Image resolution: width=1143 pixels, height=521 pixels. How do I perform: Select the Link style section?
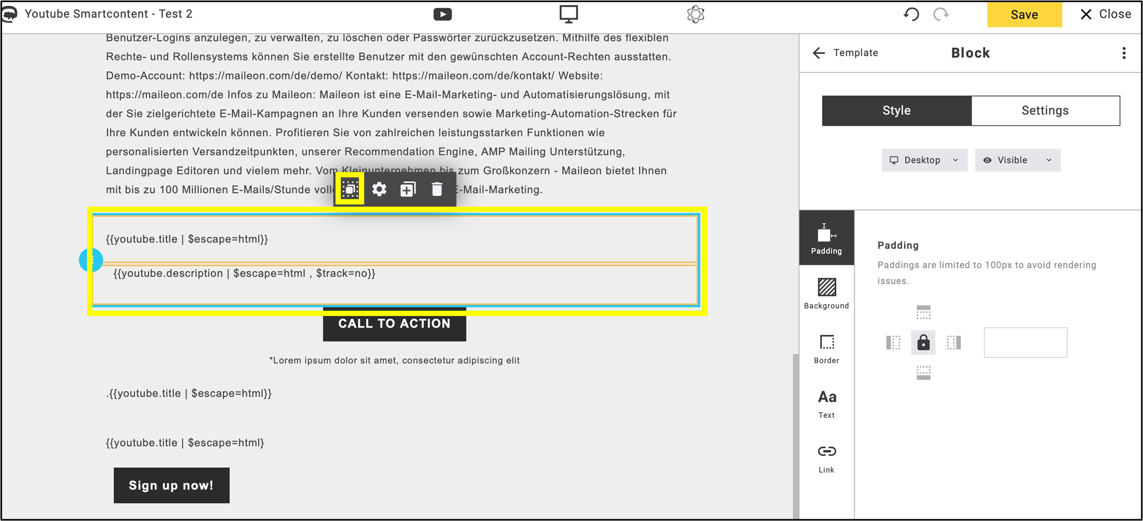pos(827,458)
